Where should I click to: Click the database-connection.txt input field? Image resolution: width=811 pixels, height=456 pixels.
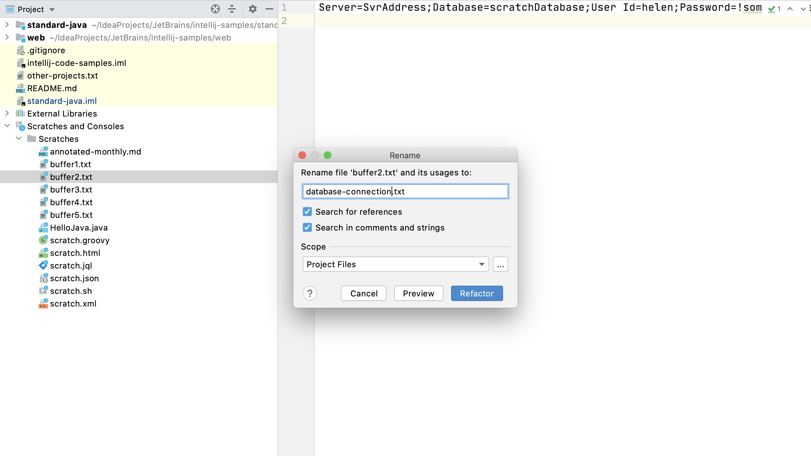(x=405, y=192)
